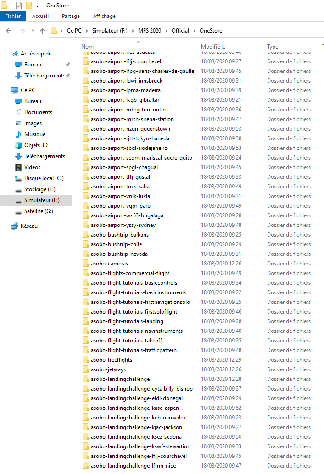Click the asobo-flights-commercial-flight folder icon

86,273
